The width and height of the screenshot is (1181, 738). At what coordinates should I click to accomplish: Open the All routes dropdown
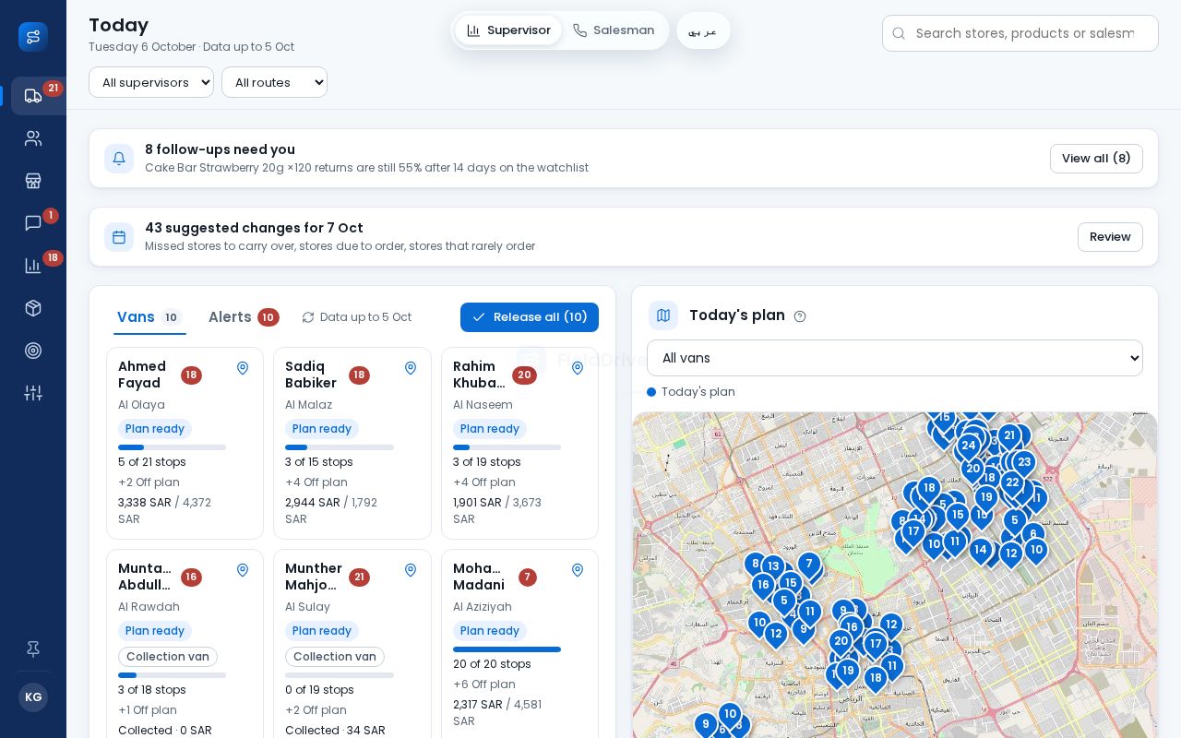click(x=274, y=82)
